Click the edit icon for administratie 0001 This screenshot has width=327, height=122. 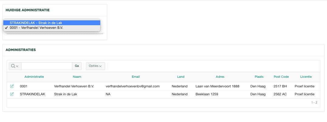coord(12,86)
